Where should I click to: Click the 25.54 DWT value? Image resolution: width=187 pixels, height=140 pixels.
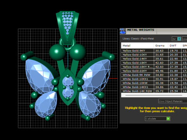174,91
